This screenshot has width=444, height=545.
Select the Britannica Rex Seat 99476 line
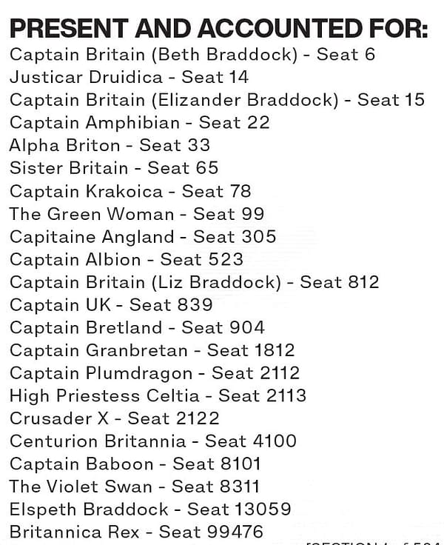[137, 532]
